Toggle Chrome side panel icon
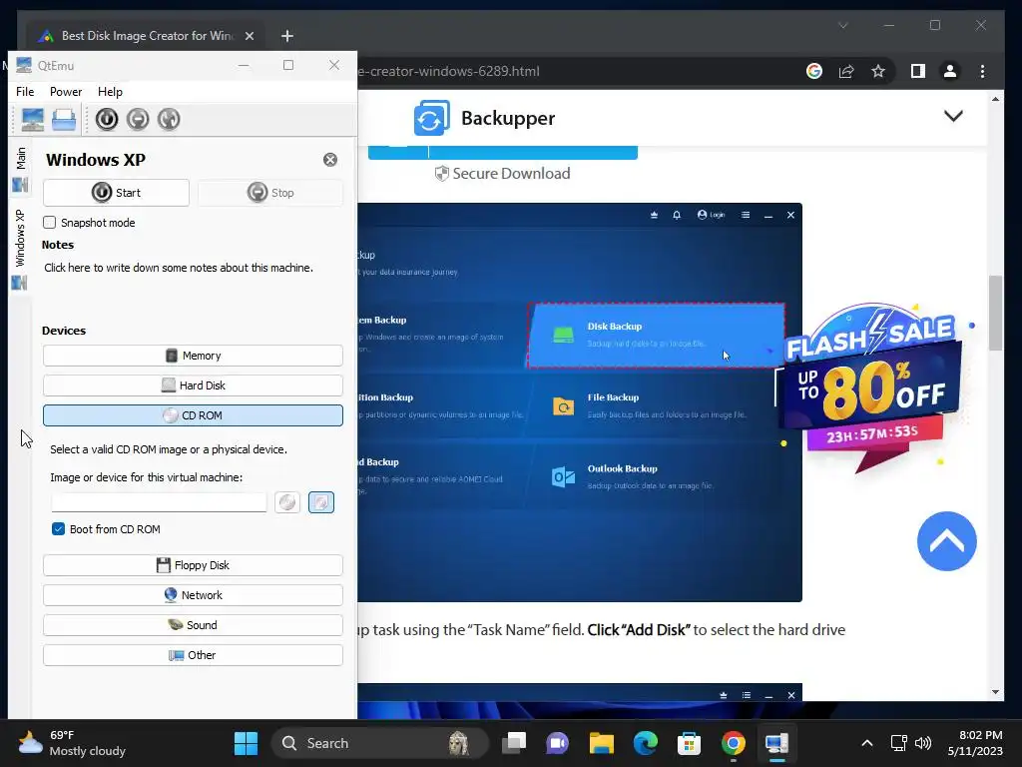This screenshot has width=1022, height=767. (918, 71)
